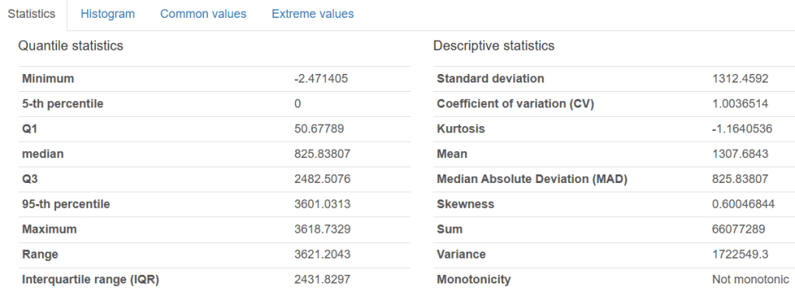The height and width of the screenshot is (292, 795).
Task: Click the value 1312.4592
Action: pyautogui.click(x=740, y=79)
